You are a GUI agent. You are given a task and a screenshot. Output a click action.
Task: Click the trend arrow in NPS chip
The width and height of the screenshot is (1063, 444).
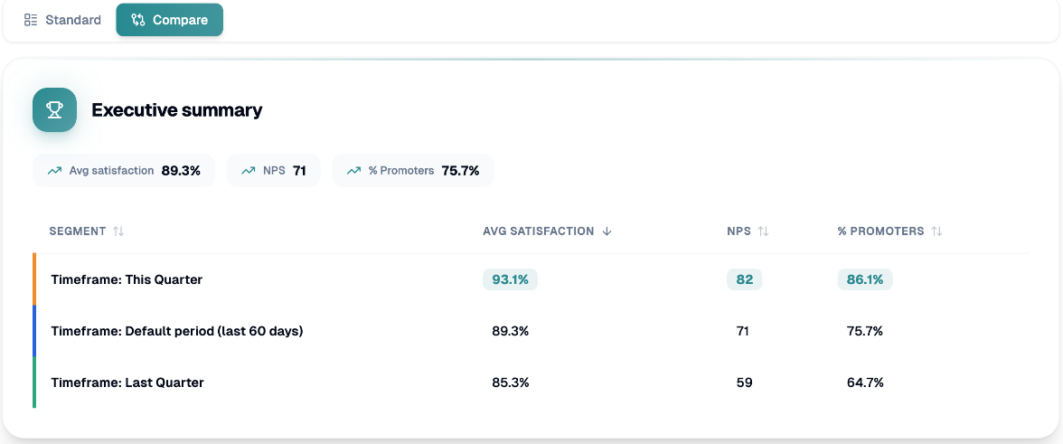249,171
